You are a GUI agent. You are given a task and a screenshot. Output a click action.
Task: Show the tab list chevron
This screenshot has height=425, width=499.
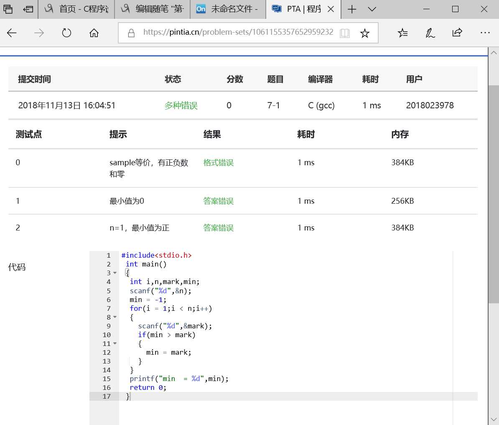point(372,9)
